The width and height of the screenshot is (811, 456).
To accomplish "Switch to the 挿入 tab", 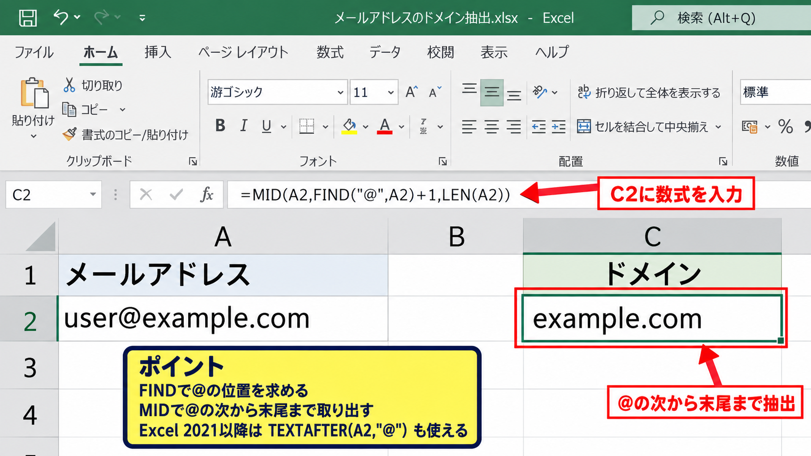I will coord(158,52).
